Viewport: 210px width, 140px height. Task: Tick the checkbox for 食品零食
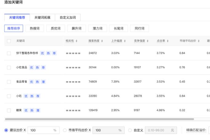click(9, 82)
